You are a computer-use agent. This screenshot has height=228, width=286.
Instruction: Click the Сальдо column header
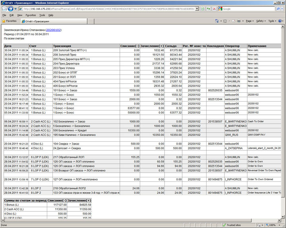[173, 46]
